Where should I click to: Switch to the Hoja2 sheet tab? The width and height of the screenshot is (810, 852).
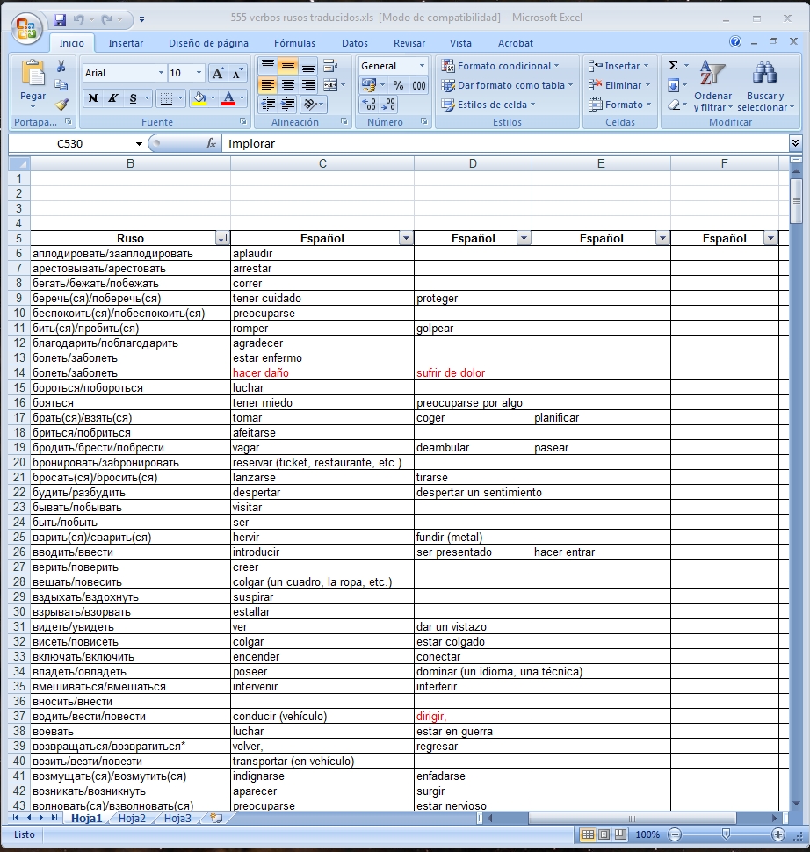132,818
